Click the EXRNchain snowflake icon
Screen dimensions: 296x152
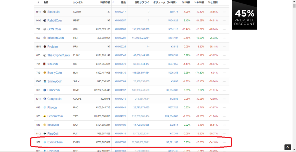click(45, 142)
